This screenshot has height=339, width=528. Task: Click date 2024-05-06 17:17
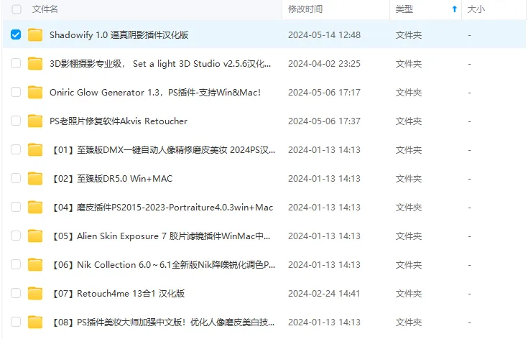tap(324, 92)
